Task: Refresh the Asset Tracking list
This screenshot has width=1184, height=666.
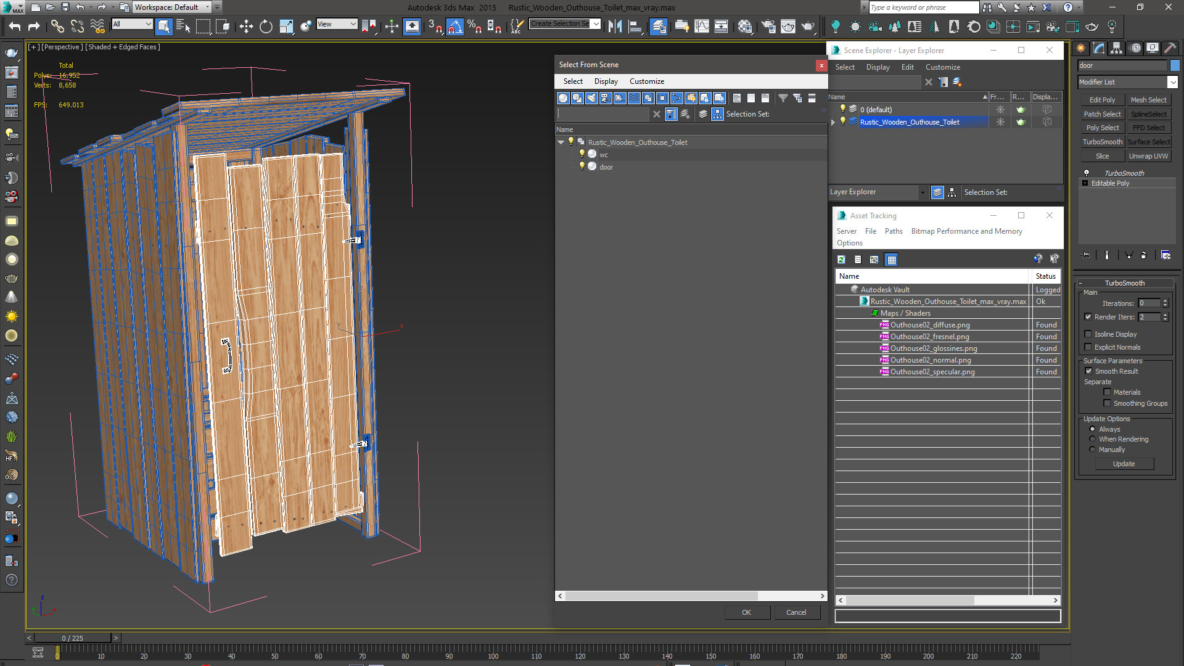Action: pos(841,260)
